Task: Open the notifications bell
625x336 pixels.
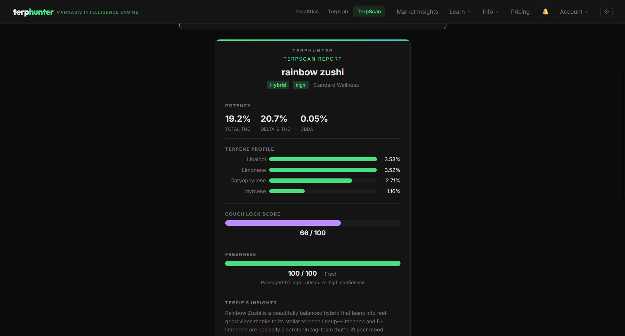Action: 545,11
